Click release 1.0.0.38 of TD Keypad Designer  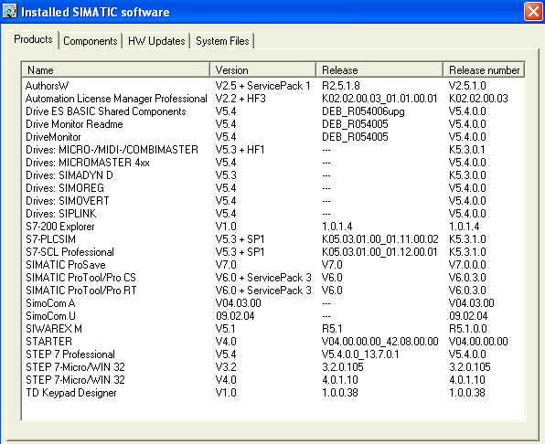tap(340, 393)
